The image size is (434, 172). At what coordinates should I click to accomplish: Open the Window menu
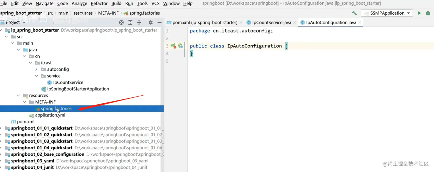171,3
